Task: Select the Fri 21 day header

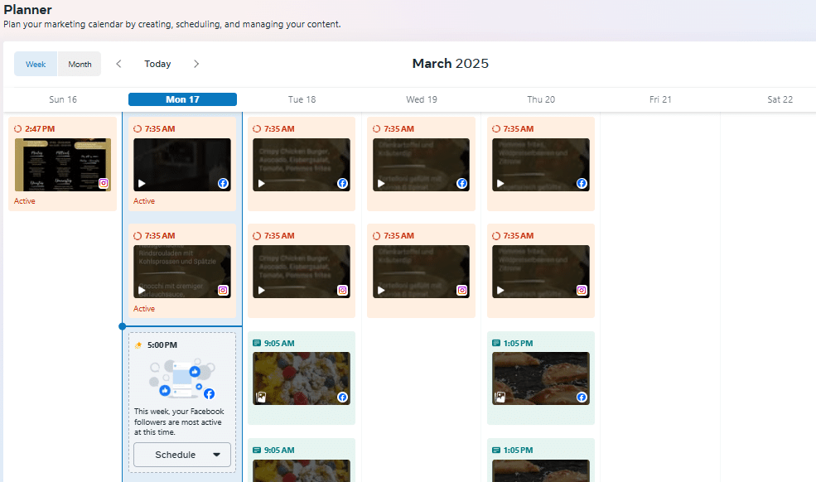Action: [x=660, y=99]
